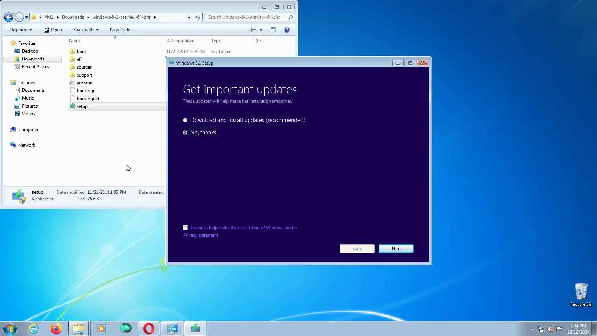Click the Action Center flag icon
Image resolution: width=597 pixels, height=336 pixels.
(x=559, y=329)
